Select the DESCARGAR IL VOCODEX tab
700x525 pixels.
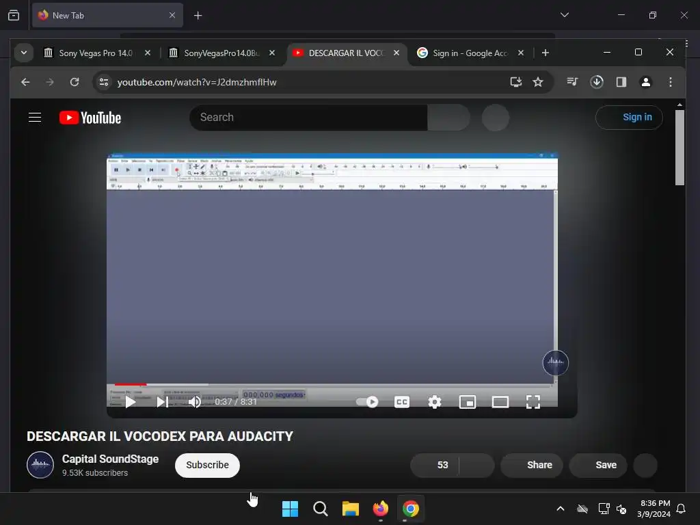point(347,53)
